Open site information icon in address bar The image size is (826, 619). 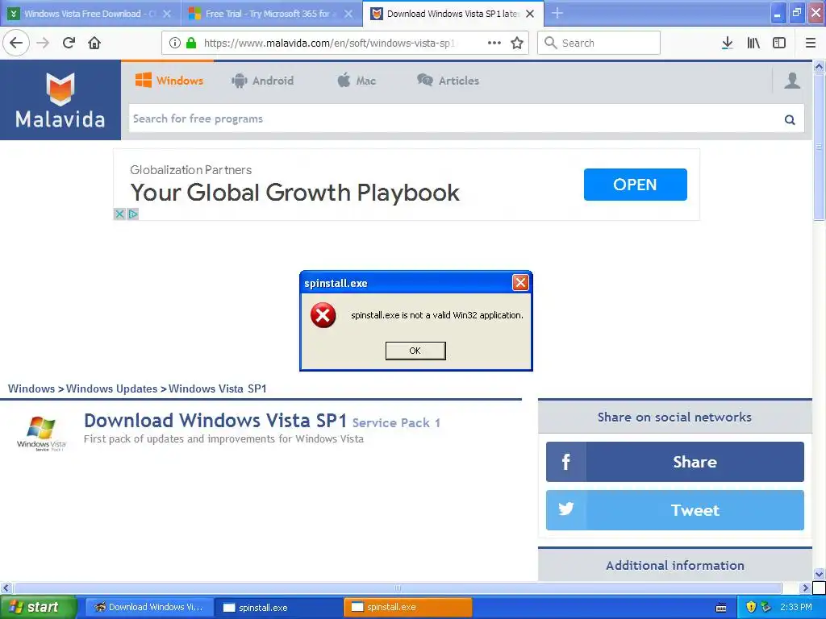tap(174, 43)
